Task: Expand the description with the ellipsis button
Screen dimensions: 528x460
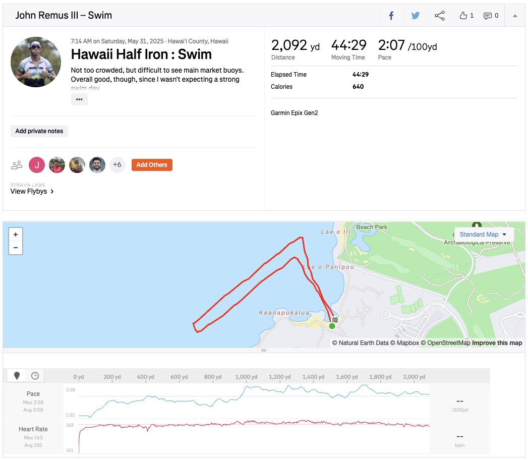Action: pyautogui.click(x=79, y=99)
